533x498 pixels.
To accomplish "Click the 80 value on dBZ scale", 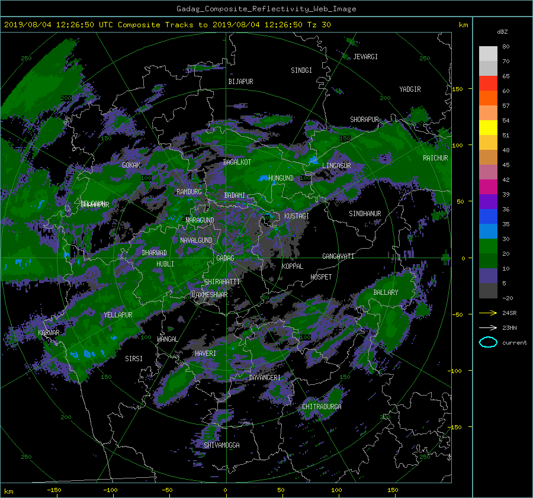I will click(x=506, y=47).
